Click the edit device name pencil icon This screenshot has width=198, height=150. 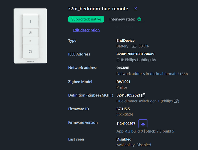coord(136,8)
